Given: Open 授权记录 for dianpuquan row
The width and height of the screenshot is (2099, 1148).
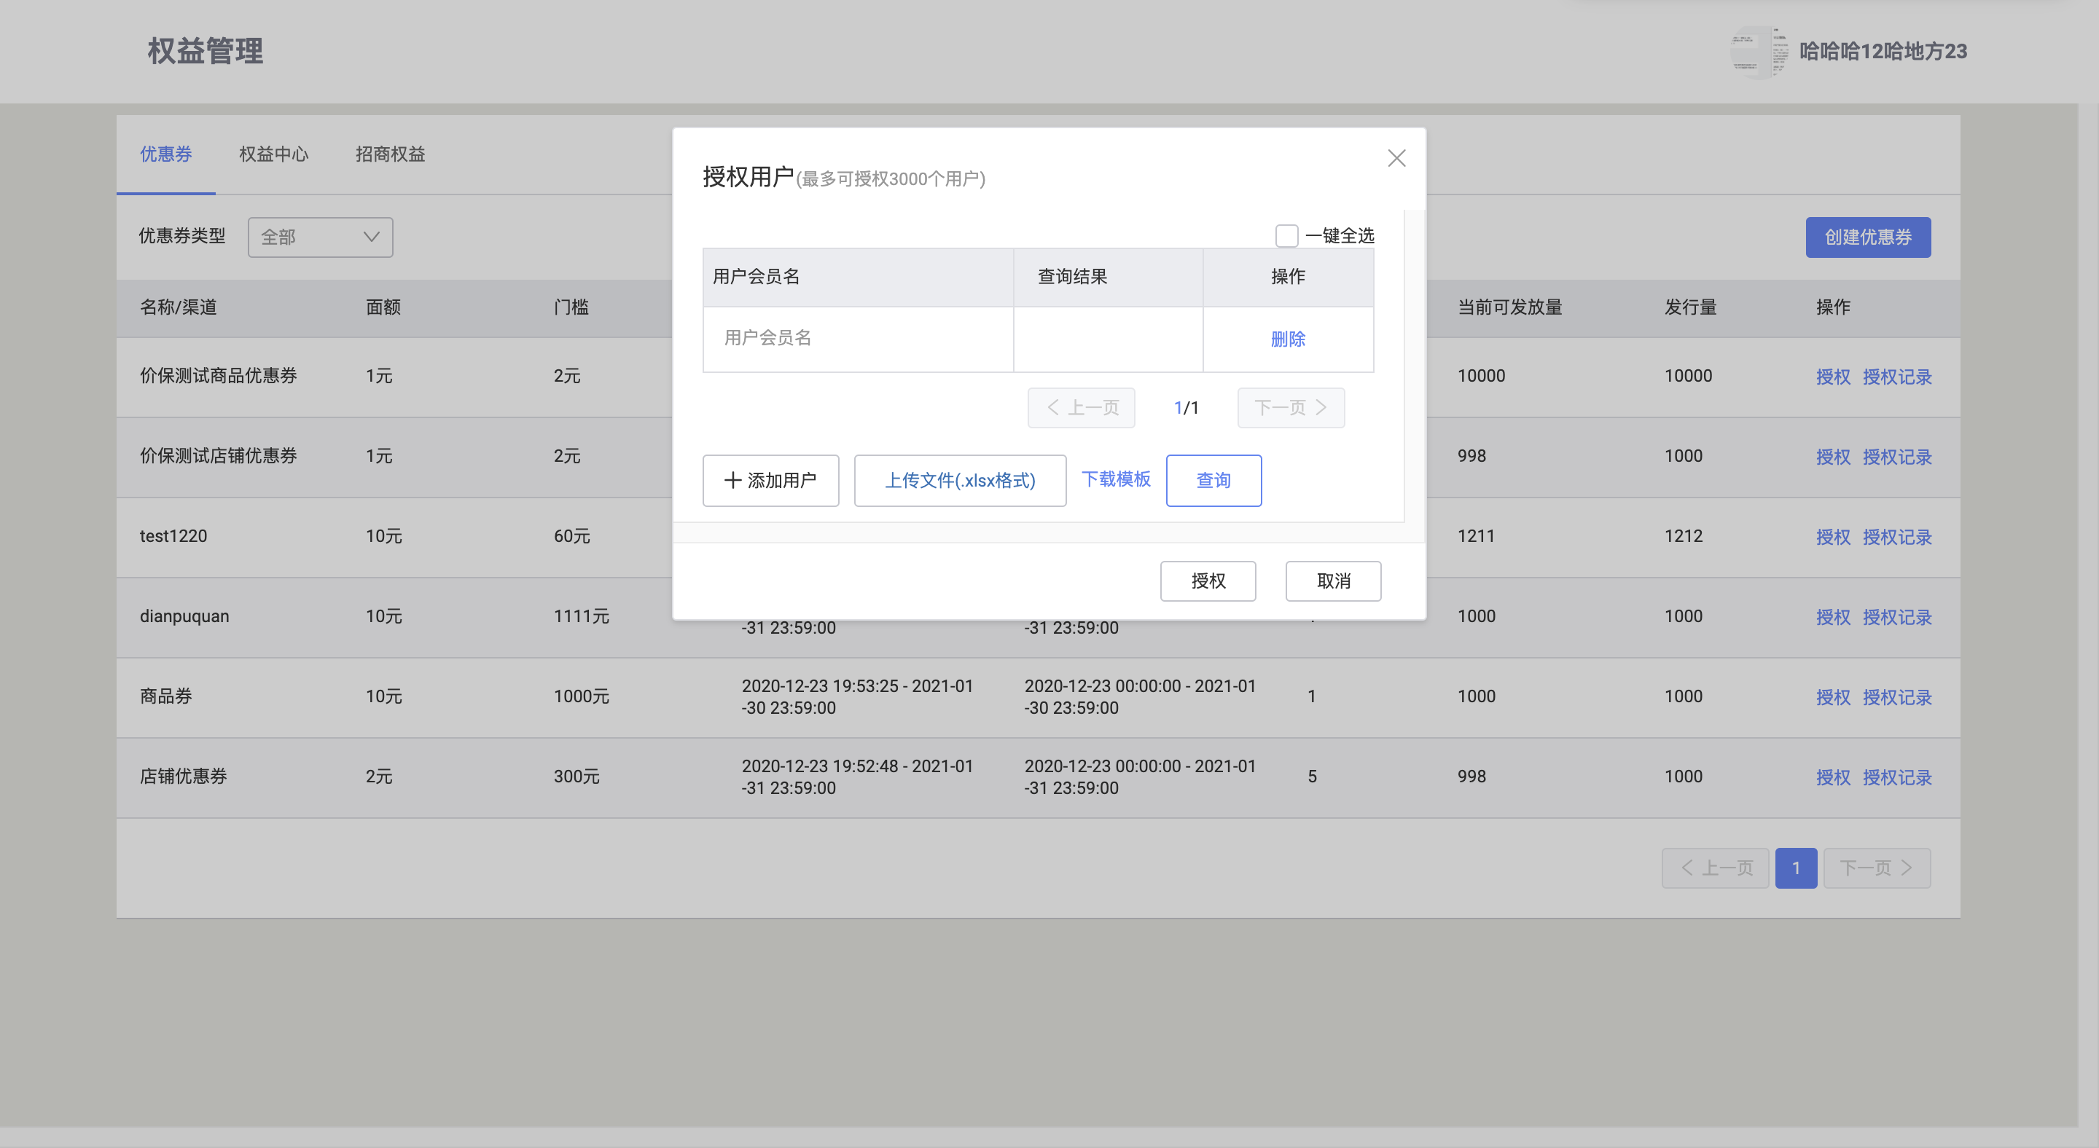Looking at the screenshot, I should click(1897, 617).
